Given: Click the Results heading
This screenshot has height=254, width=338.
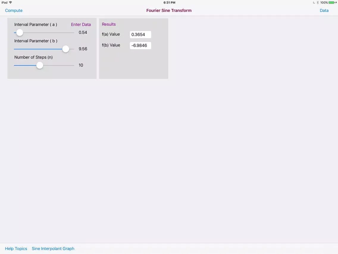Looking at the screenshot, I should point(109,24).
